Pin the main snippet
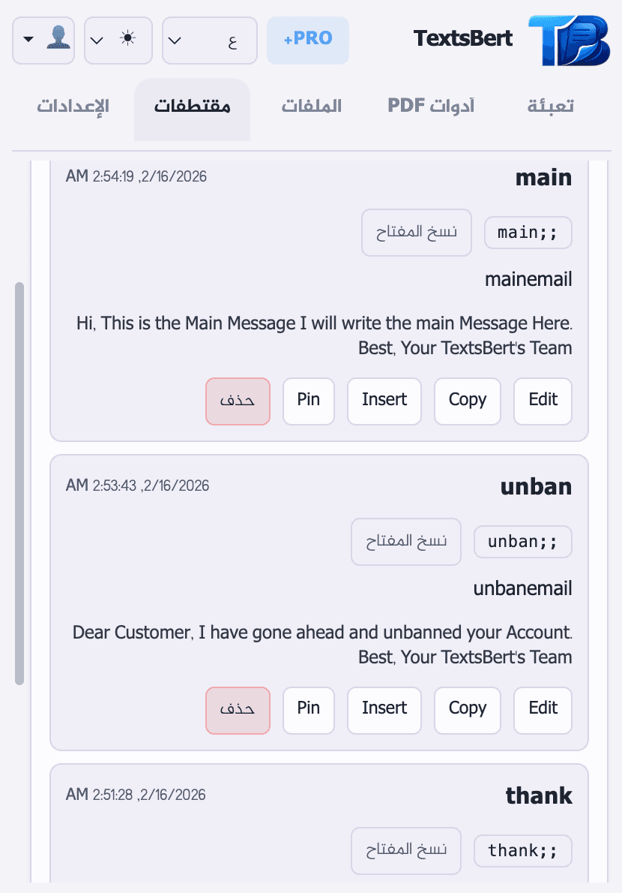 [308, 401]
